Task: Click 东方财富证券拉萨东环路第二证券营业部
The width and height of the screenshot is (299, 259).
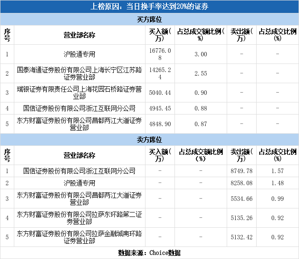Action: pyautogui.click(x=79, y=218)
